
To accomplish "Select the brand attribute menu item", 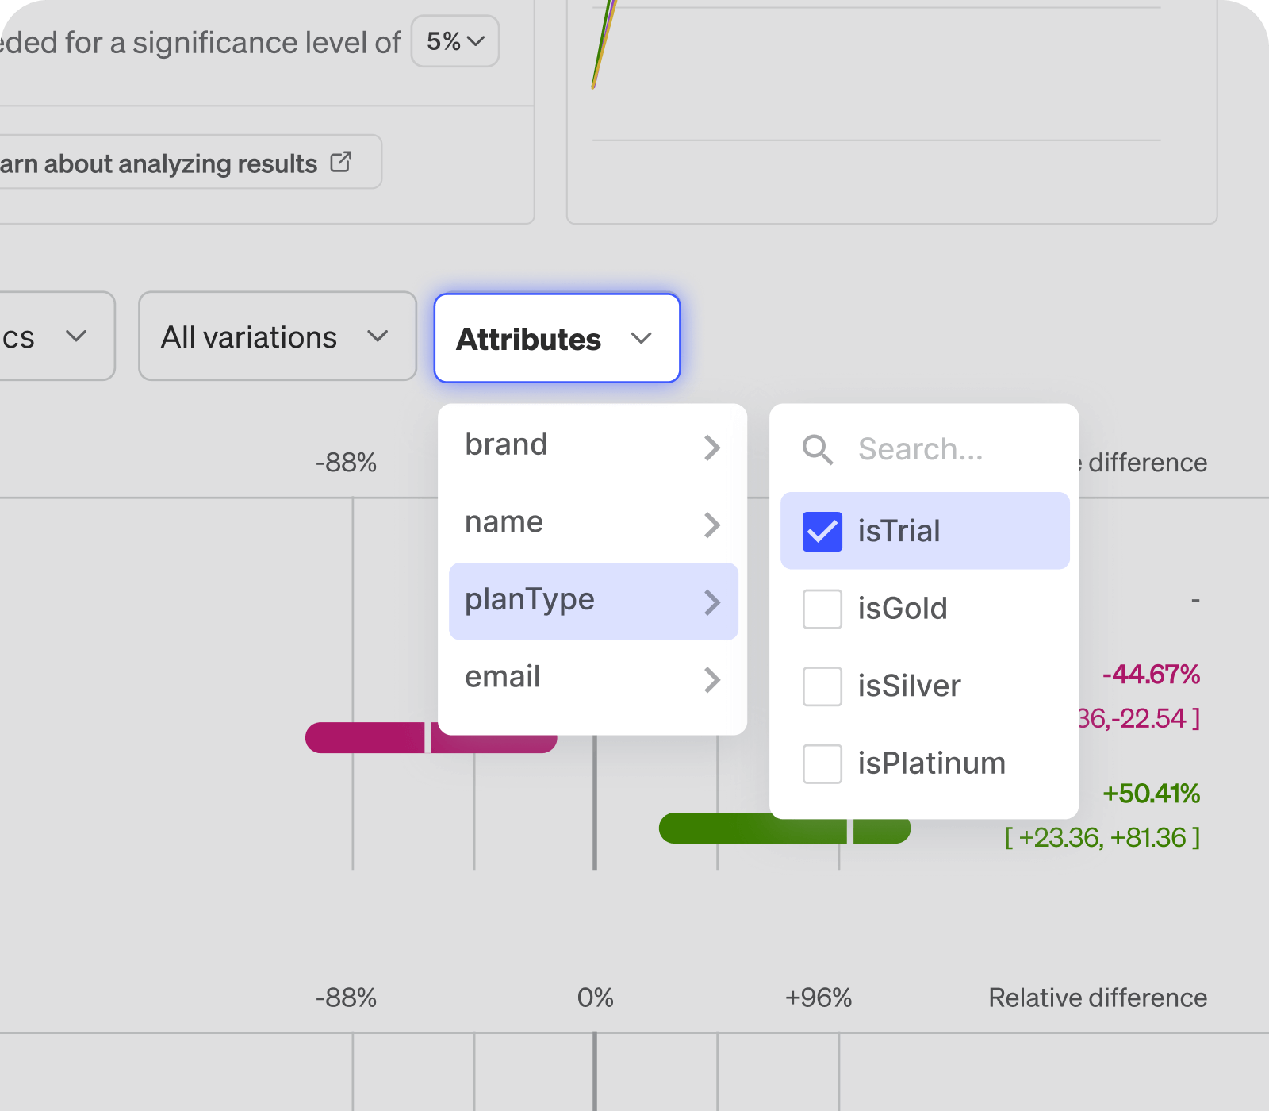I will pyautogui.click(x=508, y=445).
